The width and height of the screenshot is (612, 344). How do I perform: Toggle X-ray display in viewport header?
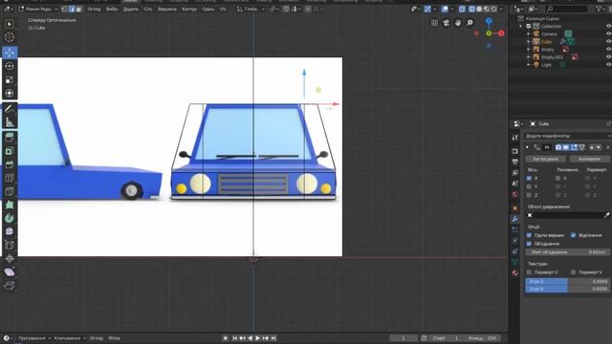(462, 9)
